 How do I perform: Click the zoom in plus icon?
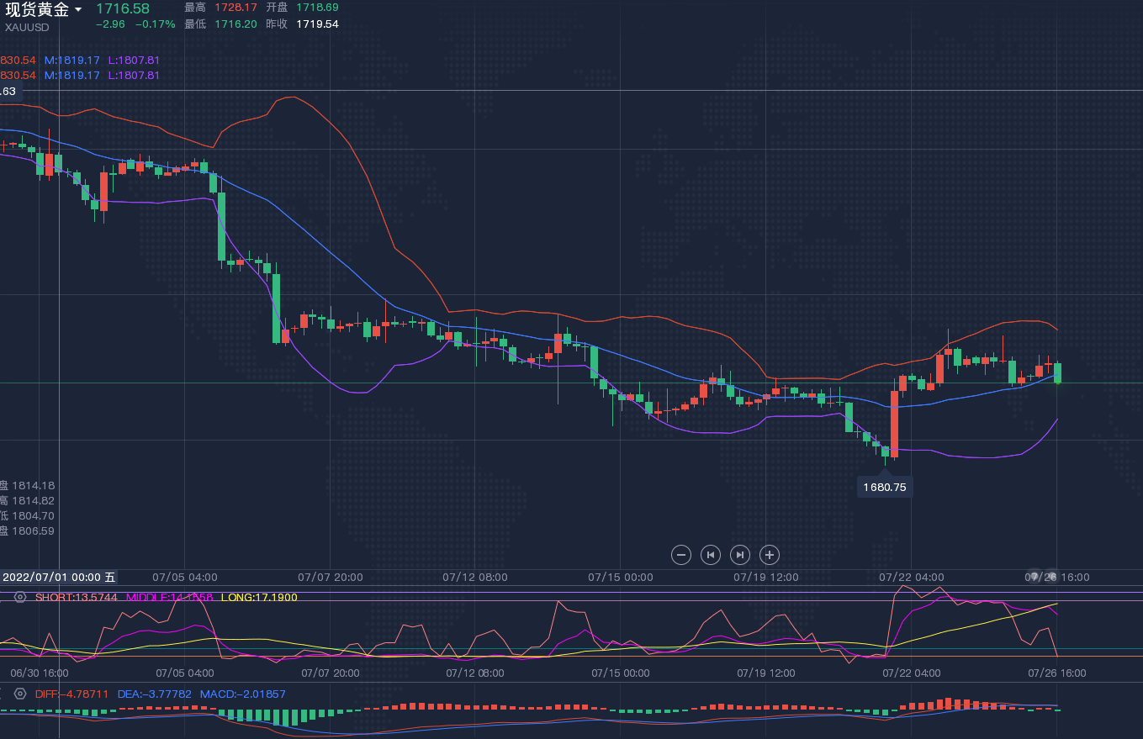[x=770, y=554]
